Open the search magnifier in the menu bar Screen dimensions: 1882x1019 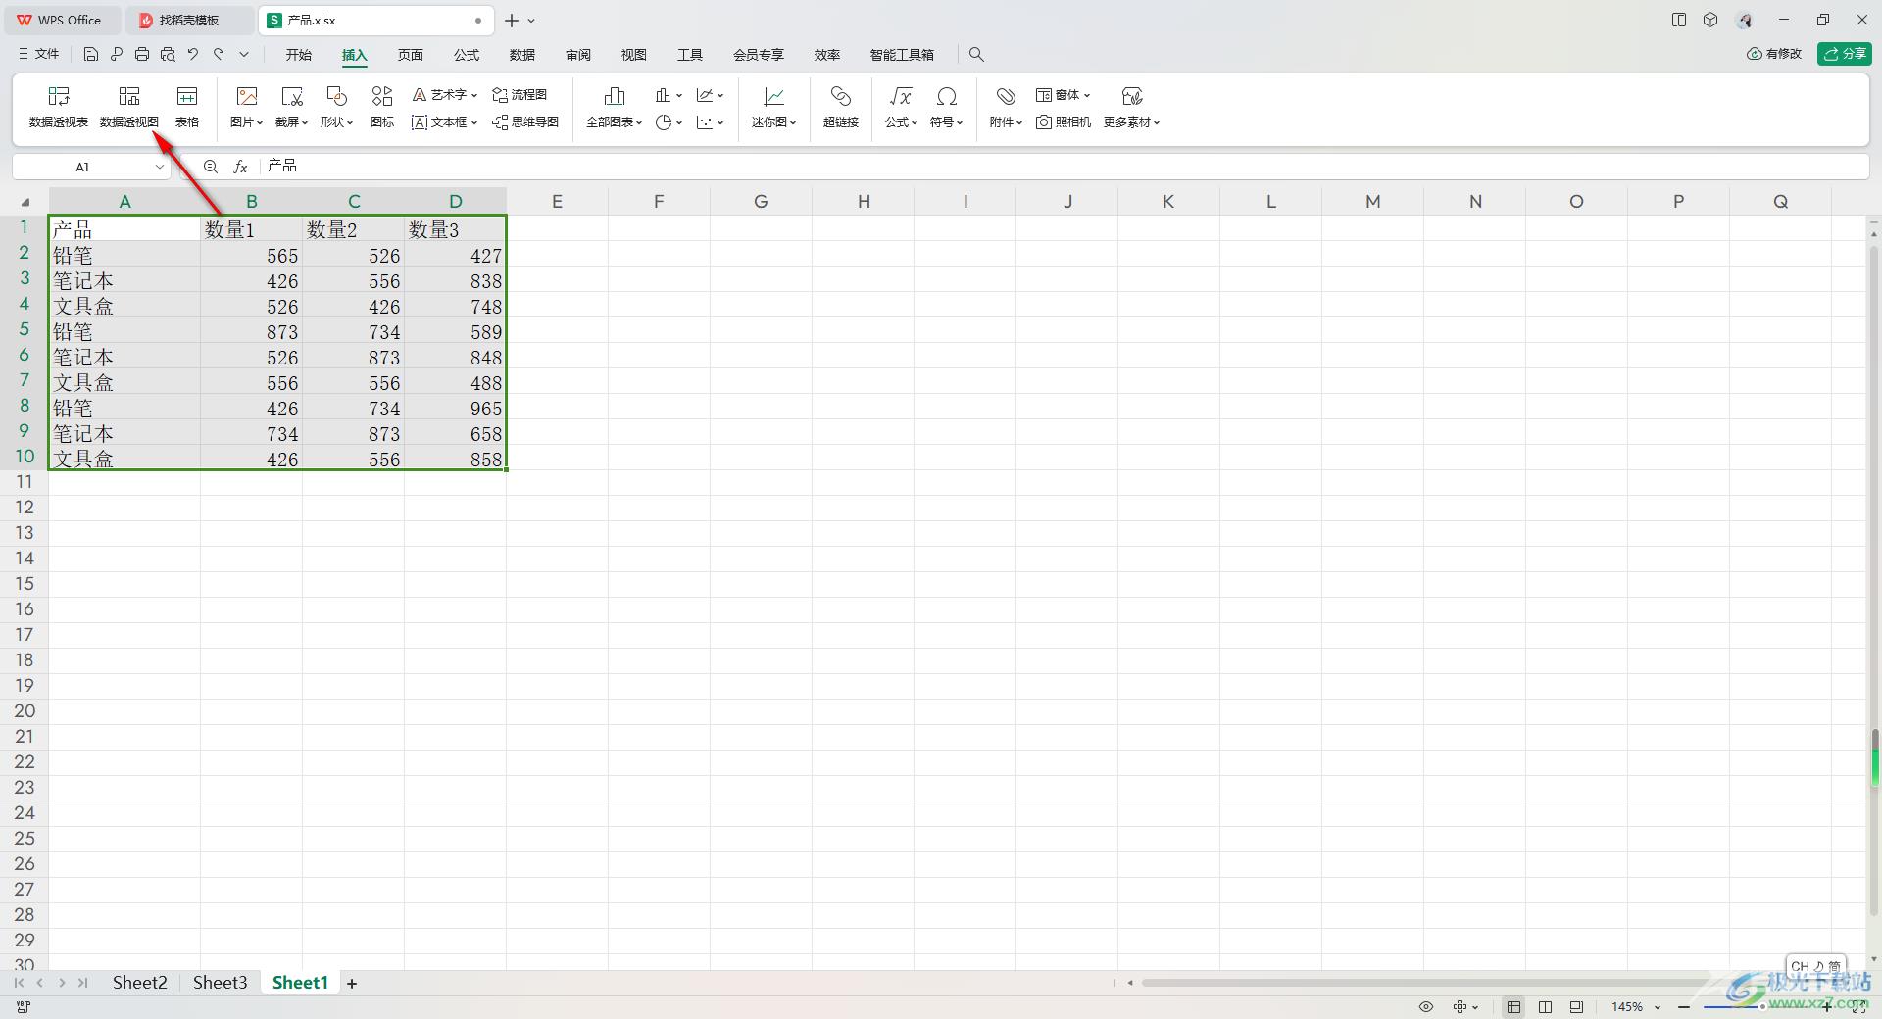point(976,55)
